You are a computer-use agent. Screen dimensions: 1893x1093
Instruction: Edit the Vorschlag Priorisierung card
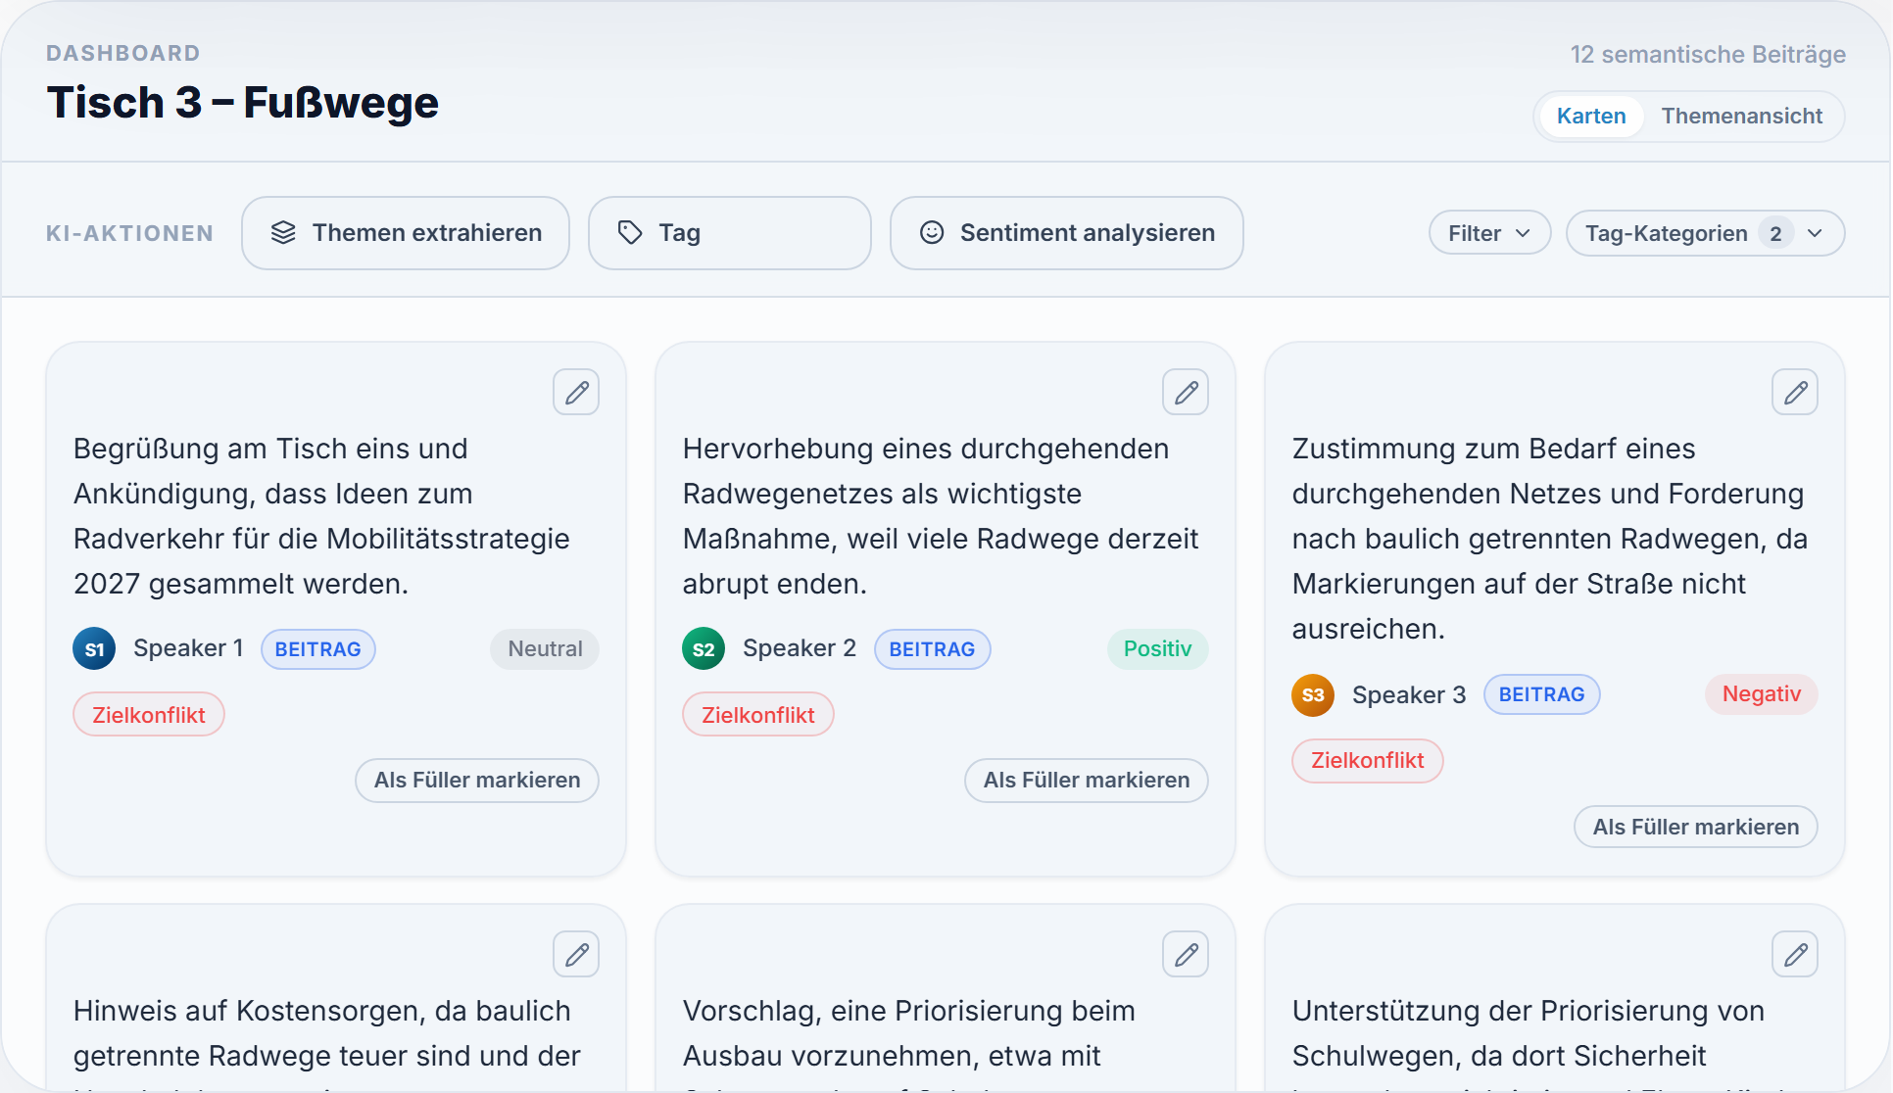coord(1186,955)
